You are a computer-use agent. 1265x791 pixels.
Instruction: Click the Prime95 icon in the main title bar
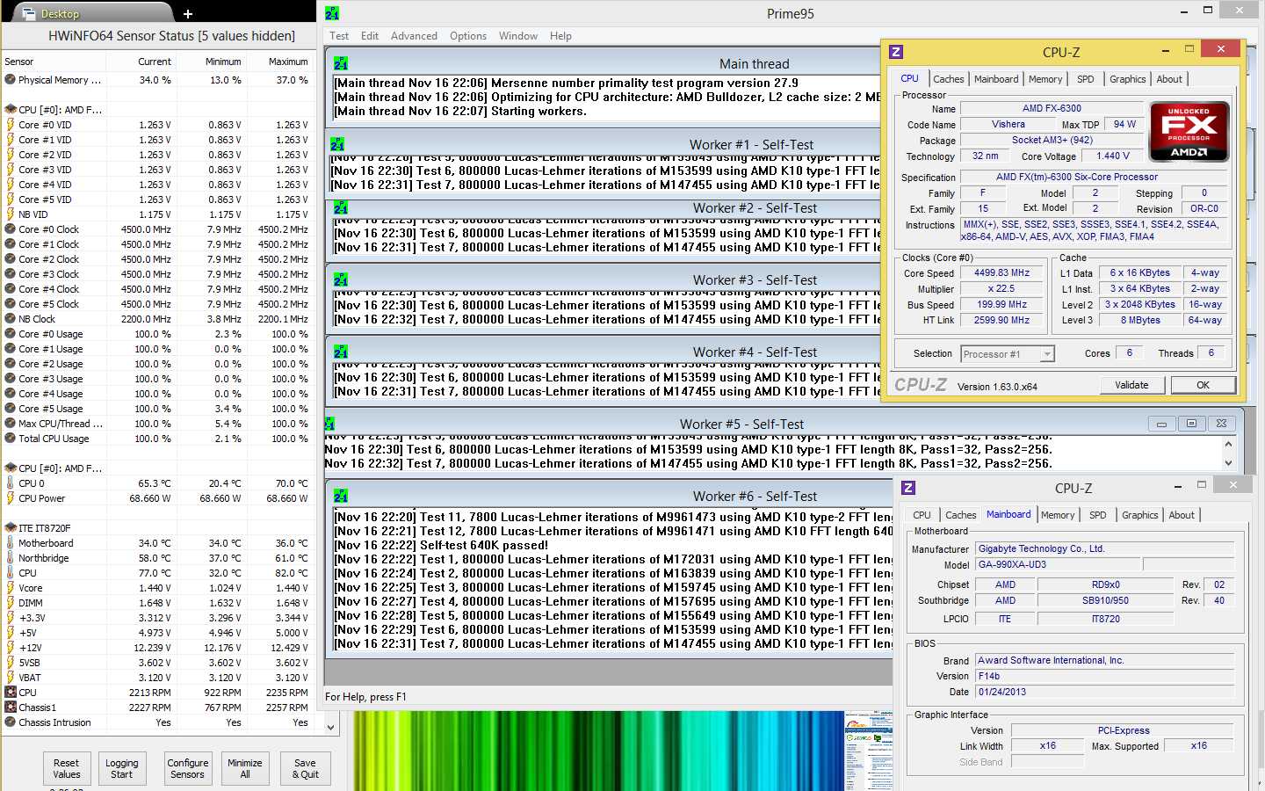tap(332, 13)
